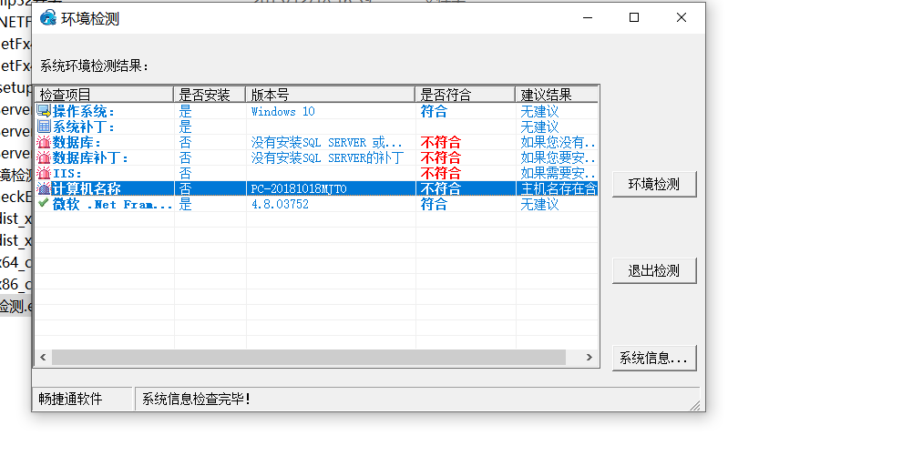
Task: Click 不符合 in the 数据库: row
Action: 441,143
